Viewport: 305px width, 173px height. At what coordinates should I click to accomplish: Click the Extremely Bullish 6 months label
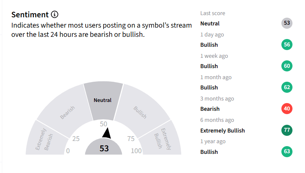click(x=222, y=131)
